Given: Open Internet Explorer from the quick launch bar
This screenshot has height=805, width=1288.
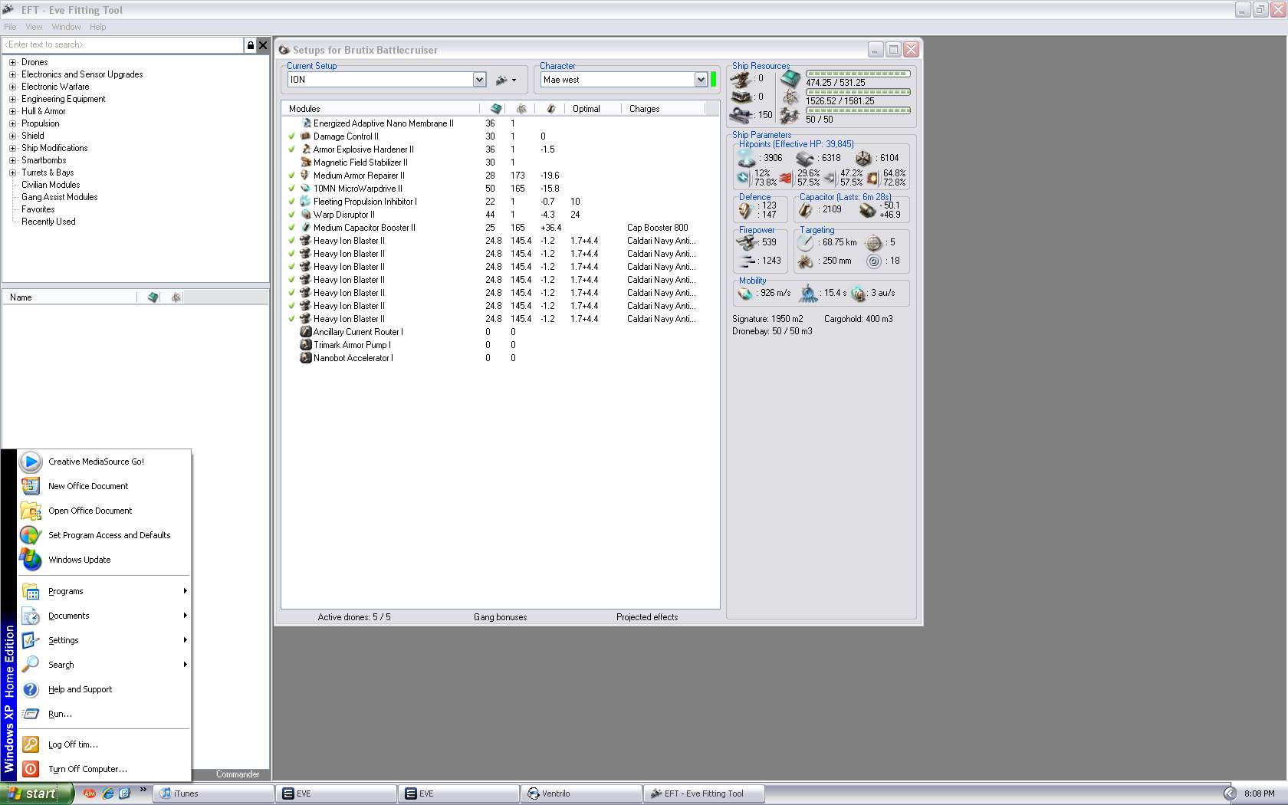Looking at the screenshot, I should coord(107,793).
